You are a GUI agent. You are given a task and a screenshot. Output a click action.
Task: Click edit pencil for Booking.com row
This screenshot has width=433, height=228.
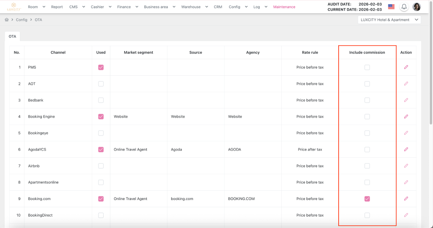click(406, 199)
